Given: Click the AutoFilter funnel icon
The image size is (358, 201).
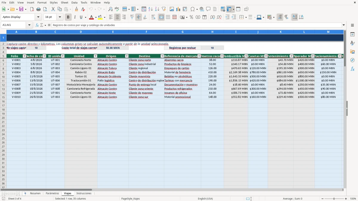Looking at the screenshot, I should click(164, 9).
